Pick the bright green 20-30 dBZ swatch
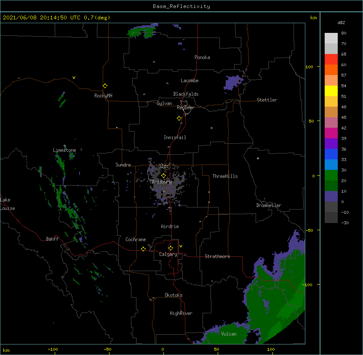Image resolution: width=363 pixels, height=355 pixels. 331,175
